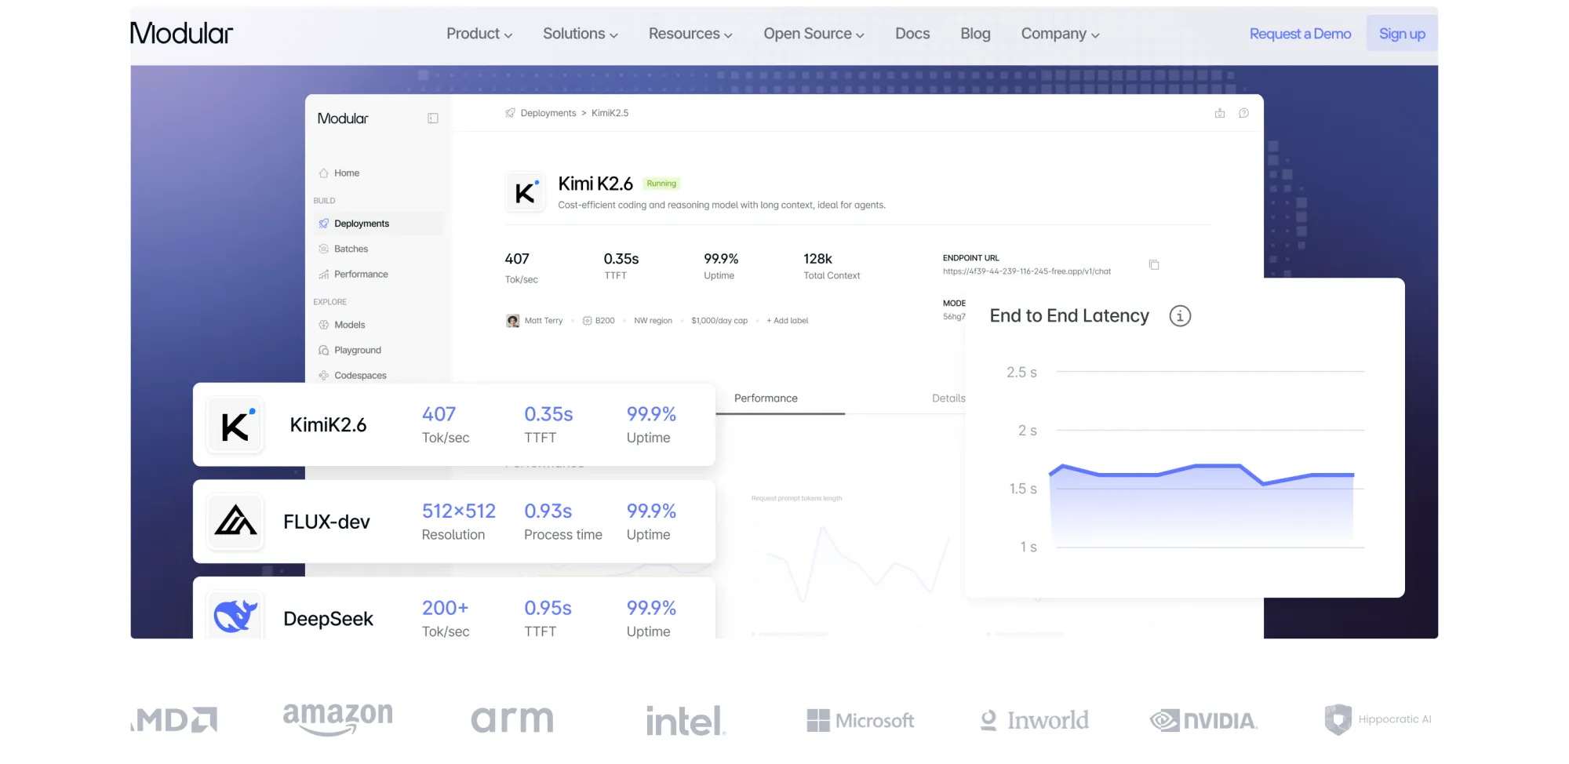1569x764 pixels.
Task: Click the B200 chip icon
Action: tap(587, 321)
